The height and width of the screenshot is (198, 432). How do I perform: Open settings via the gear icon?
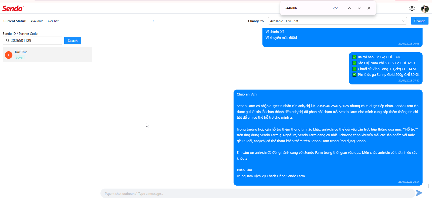click(412, 8)
